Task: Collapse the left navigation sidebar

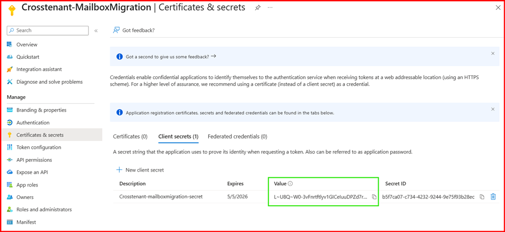Action: pos(96,31)
